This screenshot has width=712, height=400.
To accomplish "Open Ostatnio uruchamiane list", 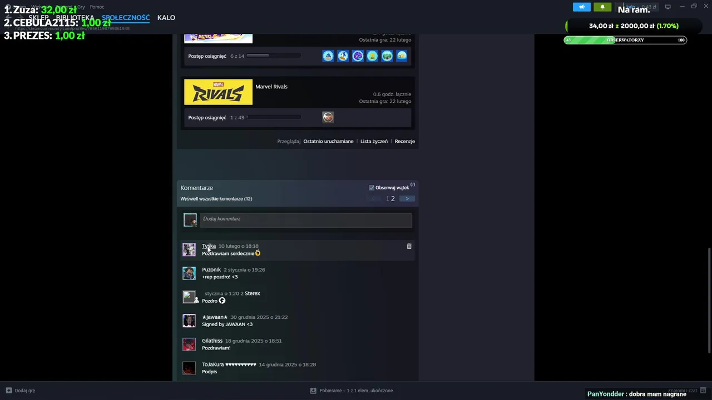I will (x=328, y=141).
